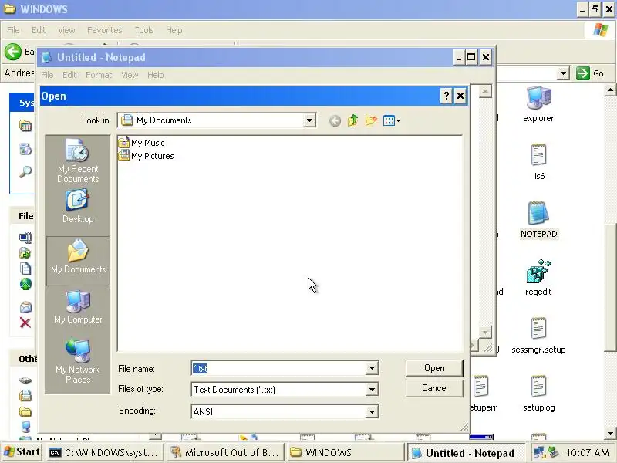The image size is (617, 463).
Task: Expand the explorer address bar dropdown
Action: pyautogui.click(x=564, y=73)
